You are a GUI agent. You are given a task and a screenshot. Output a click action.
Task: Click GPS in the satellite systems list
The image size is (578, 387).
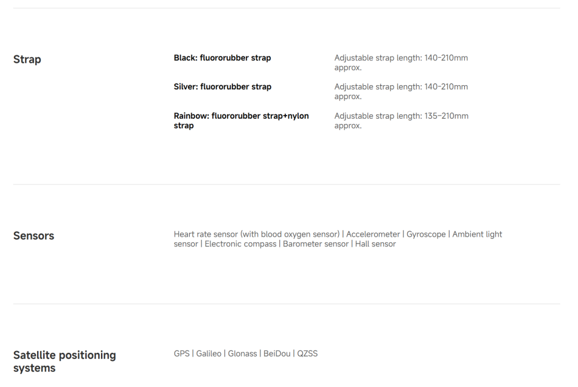181,354
